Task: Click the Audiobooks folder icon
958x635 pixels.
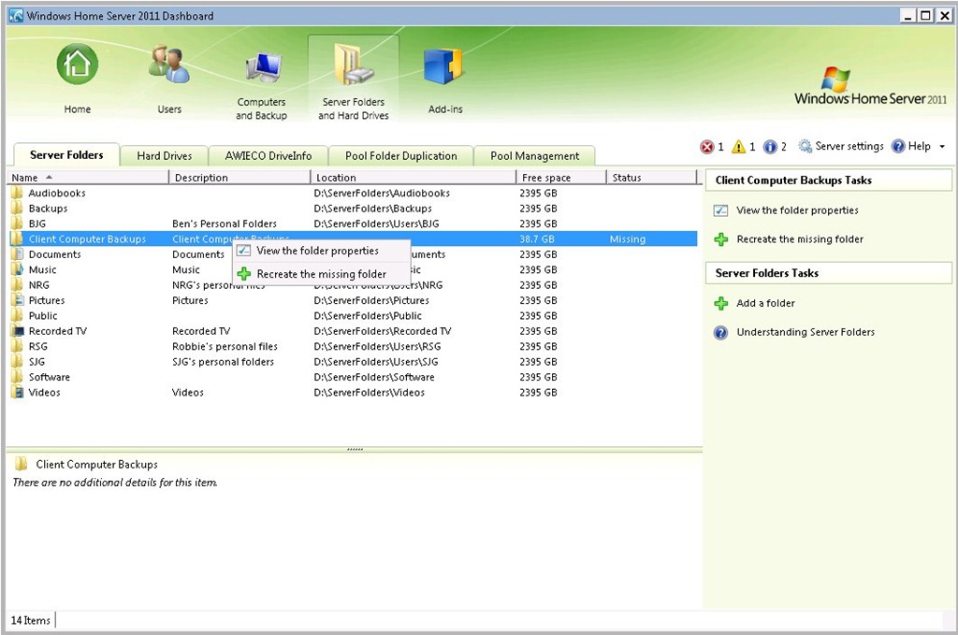Action: pos(17,193)
